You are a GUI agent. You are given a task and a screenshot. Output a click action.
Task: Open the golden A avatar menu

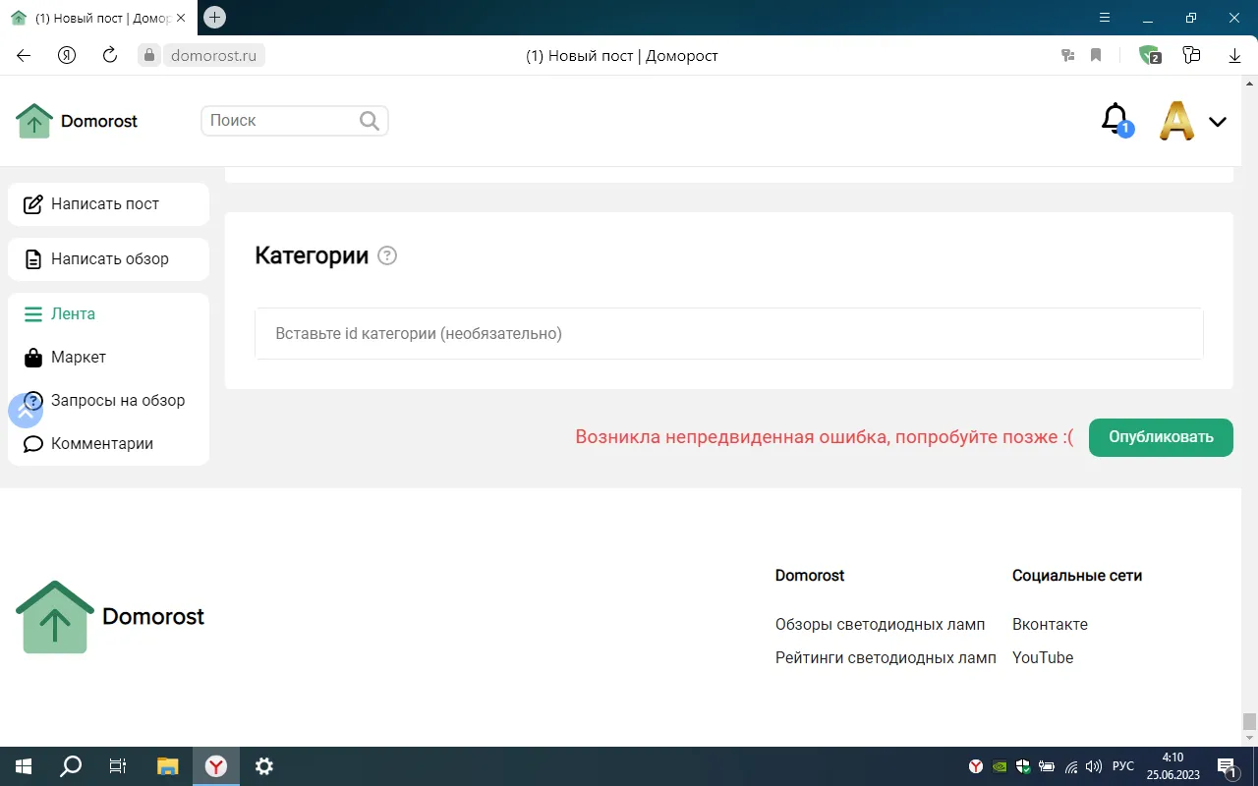pos(1176,121)
